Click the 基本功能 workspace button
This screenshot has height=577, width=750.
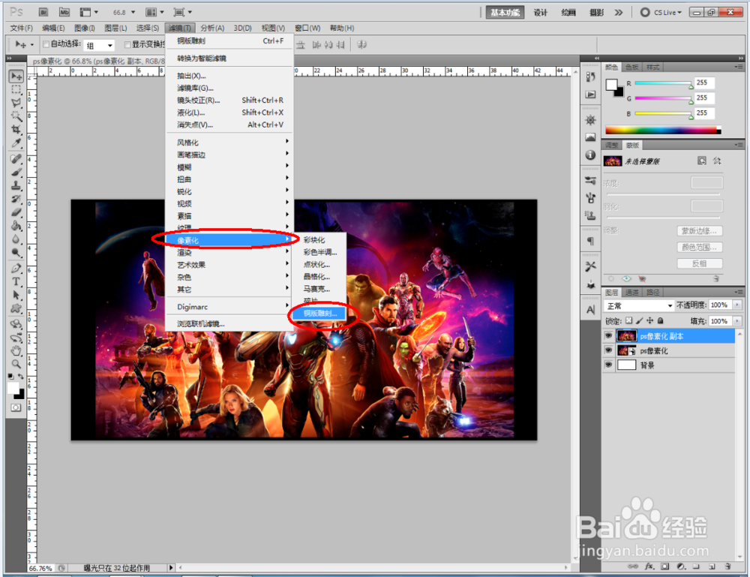pyautogui.click(x=505, y=13)
